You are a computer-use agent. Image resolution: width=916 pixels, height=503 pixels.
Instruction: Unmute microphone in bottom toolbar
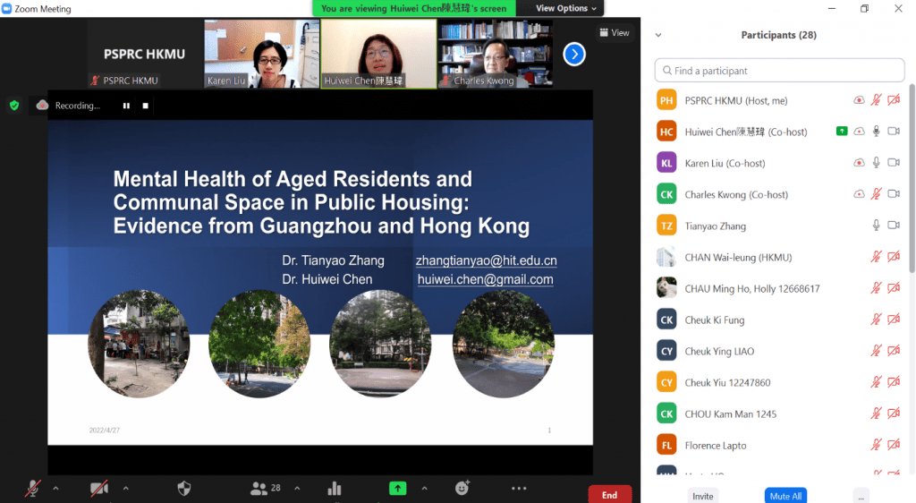coord(33,488)
